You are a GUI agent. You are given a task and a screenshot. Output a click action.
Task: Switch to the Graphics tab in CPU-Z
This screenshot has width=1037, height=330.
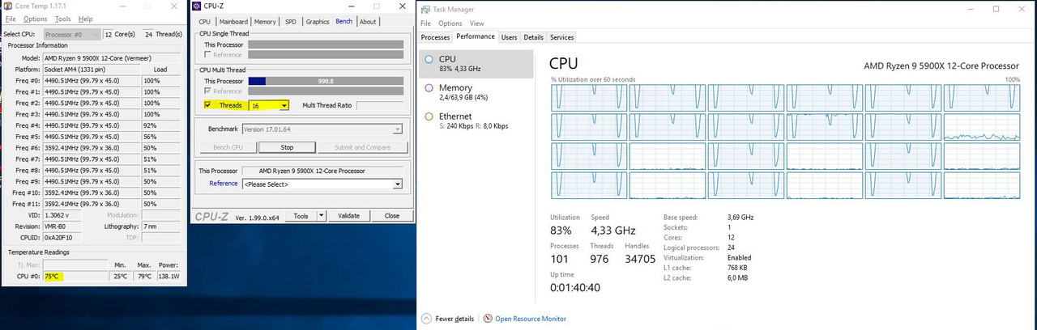pyautogui.click(x=318, y=22)
